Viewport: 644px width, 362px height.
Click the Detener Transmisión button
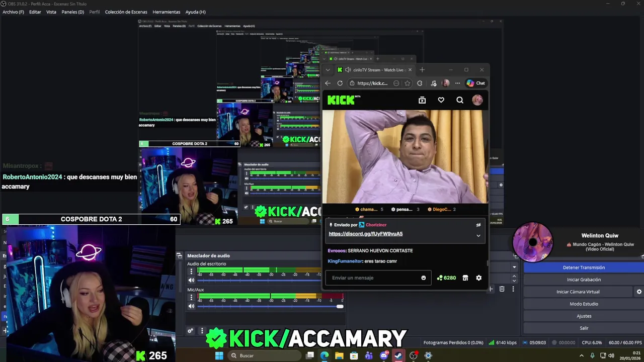point(584,267)
